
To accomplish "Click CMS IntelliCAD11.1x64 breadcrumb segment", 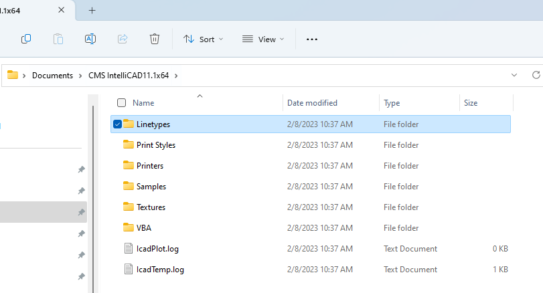I will click(x=129, y=76).
